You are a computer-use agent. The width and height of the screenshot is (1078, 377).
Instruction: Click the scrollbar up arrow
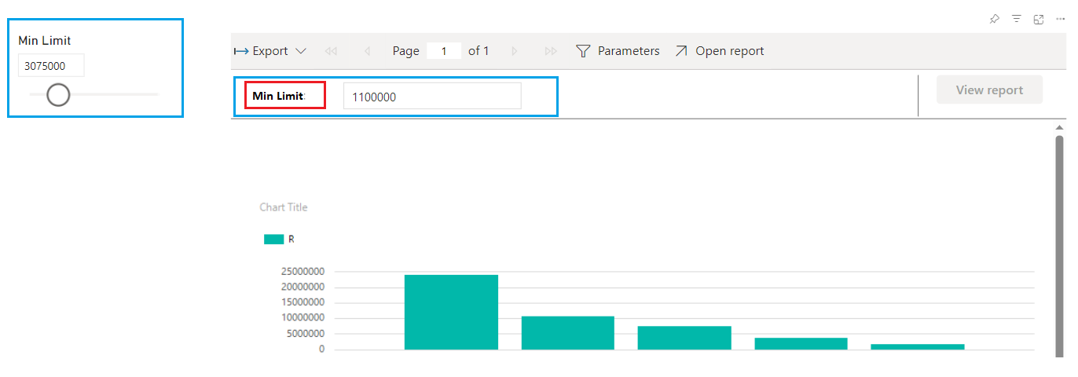(x=1059, y=126)
